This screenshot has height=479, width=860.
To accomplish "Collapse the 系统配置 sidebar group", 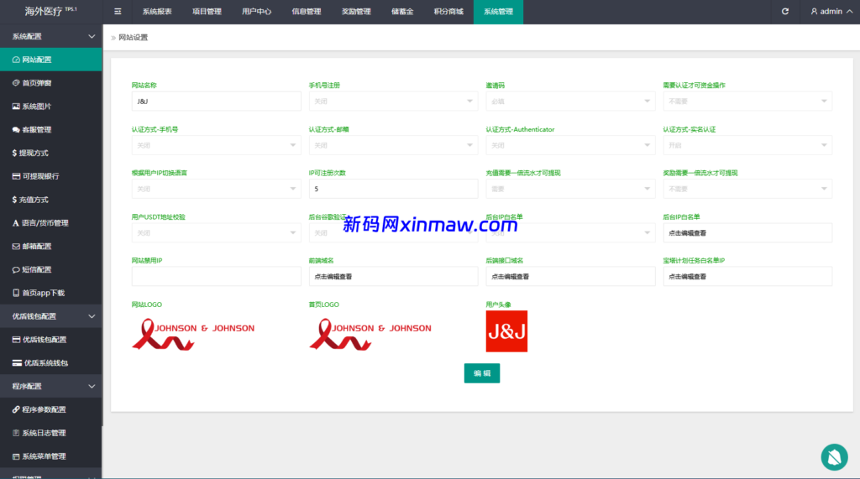I will pyautogui.click(x=51, y=36).
